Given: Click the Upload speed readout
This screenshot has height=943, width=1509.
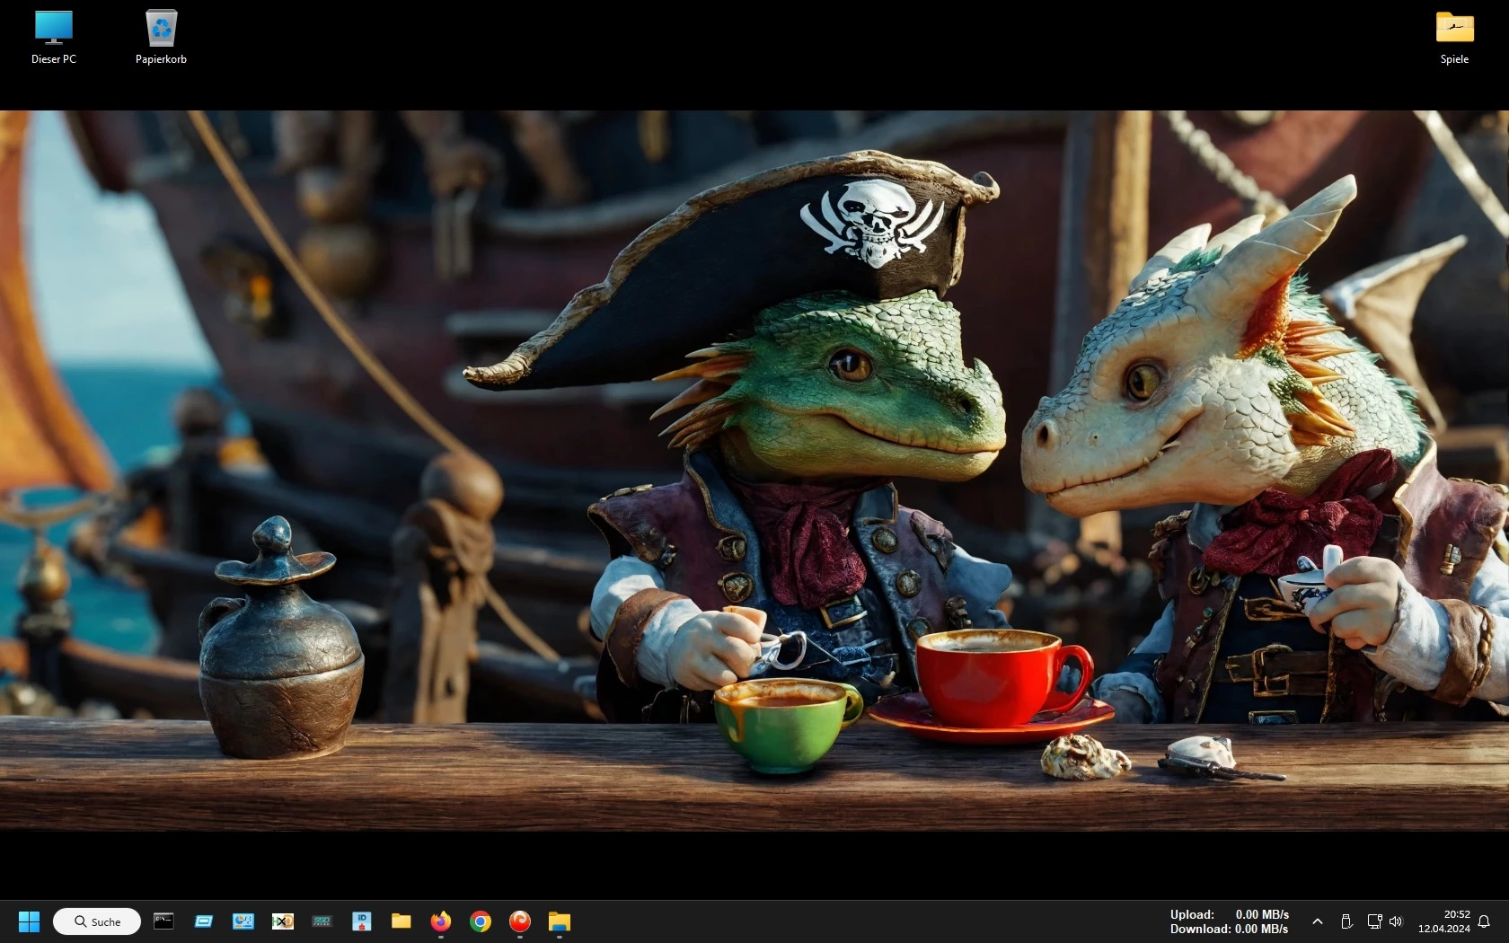Looking at the screenshot, I should (1229, 914).
